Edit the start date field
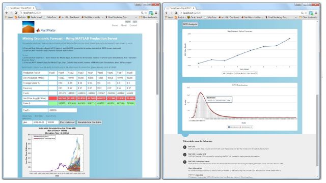Viewport: 326px width, 183px height. coord(39,123)
